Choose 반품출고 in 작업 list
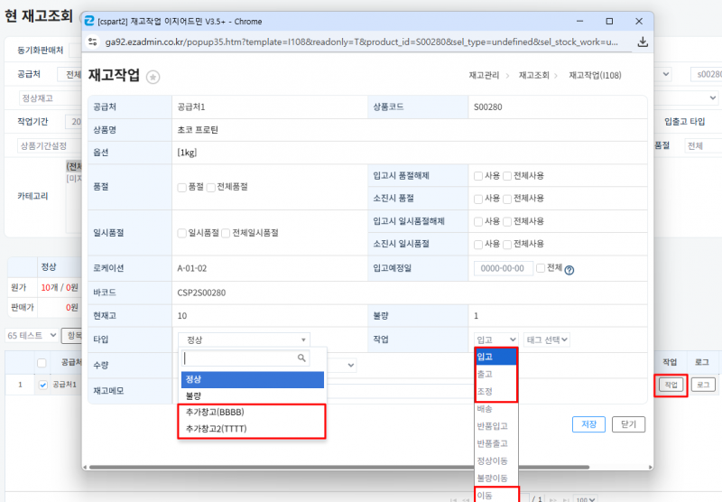 click(x=495, y=443)
